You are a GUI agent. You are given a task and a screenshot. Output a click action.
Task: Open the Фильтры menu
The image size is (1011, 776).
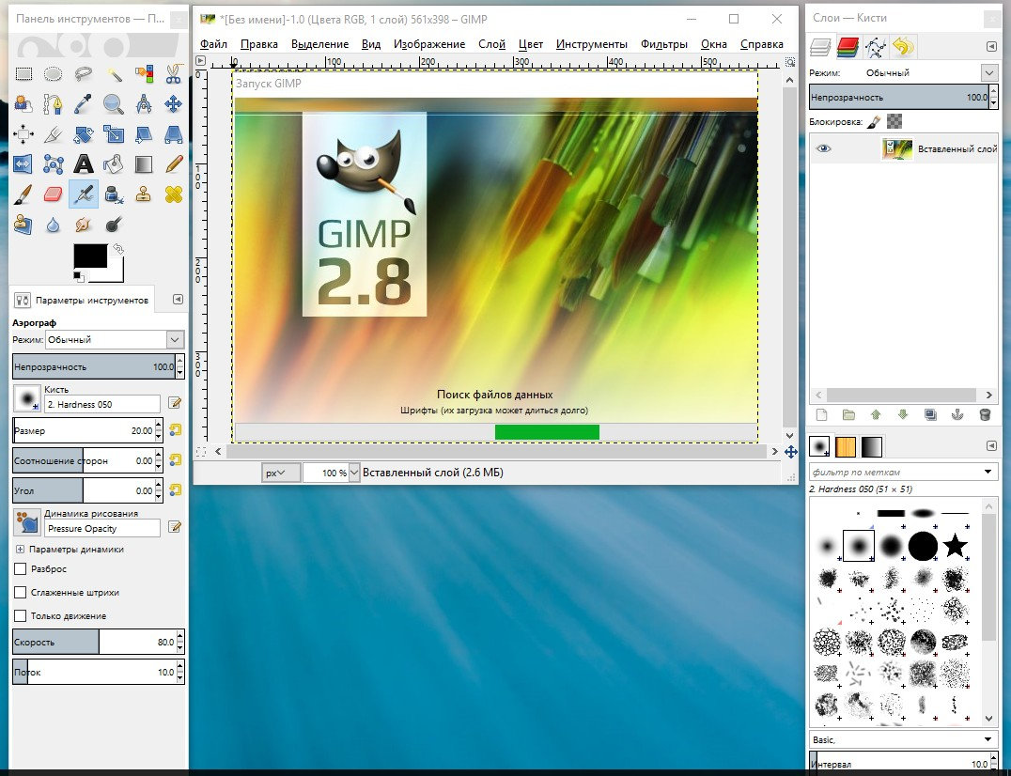(663, 44)
